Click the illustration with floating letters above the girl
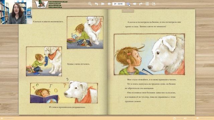This screenshot has width=214, height=120. tap(64, 93)
